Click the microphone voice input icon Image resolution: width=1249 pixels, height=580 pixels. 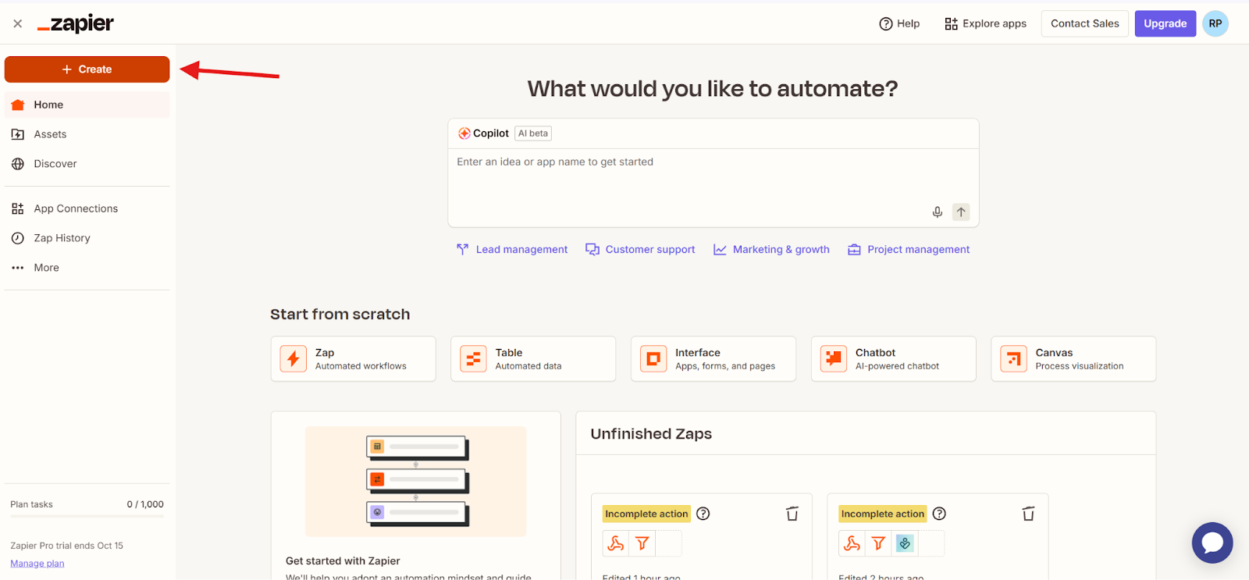pos(938,212)
